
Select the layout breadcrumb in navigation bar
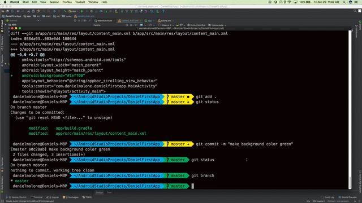tap(67, 16)
